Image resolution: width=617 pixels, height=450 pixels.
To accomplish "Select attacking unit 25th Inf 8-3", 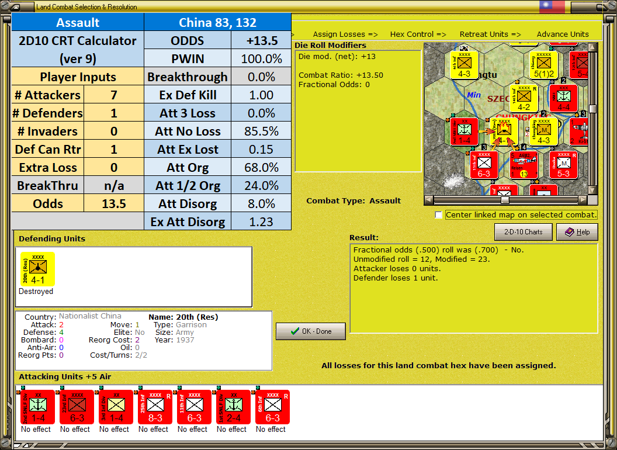I will [155, 407].
